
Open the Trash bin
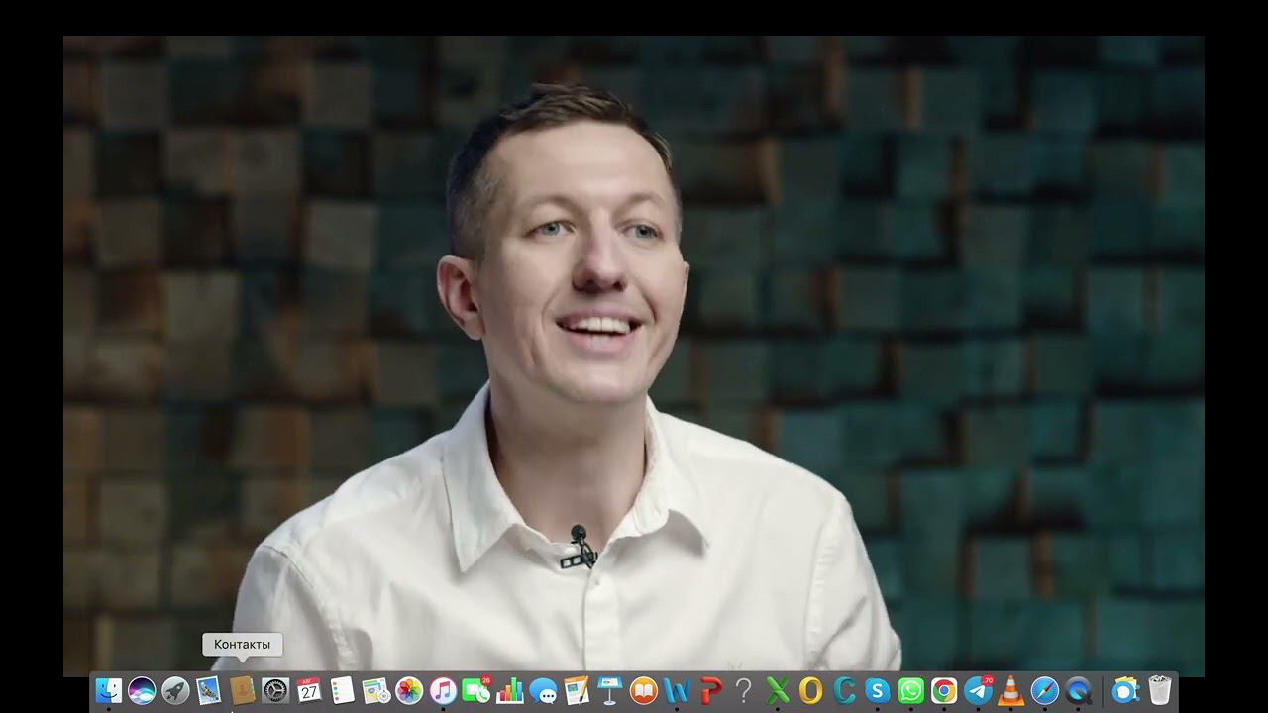click(x=1159, y=690)
